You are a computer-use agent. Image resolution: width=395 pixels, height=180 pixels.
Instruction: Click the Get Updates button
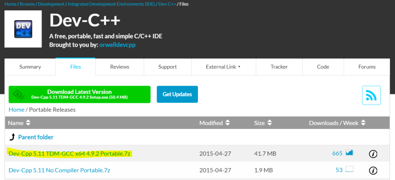point(177,94)
